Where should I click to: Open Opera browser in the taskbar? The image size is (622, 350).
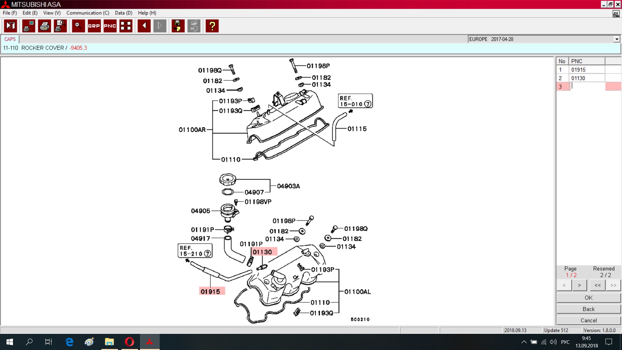[x=130, y=342]
